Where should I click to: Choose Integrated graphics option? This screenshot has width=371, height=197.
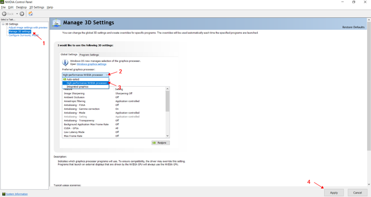coord(85,87)
